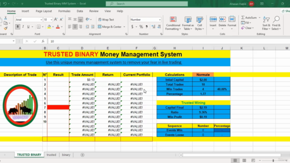Switch to Page Break Preview

(253, 160)
